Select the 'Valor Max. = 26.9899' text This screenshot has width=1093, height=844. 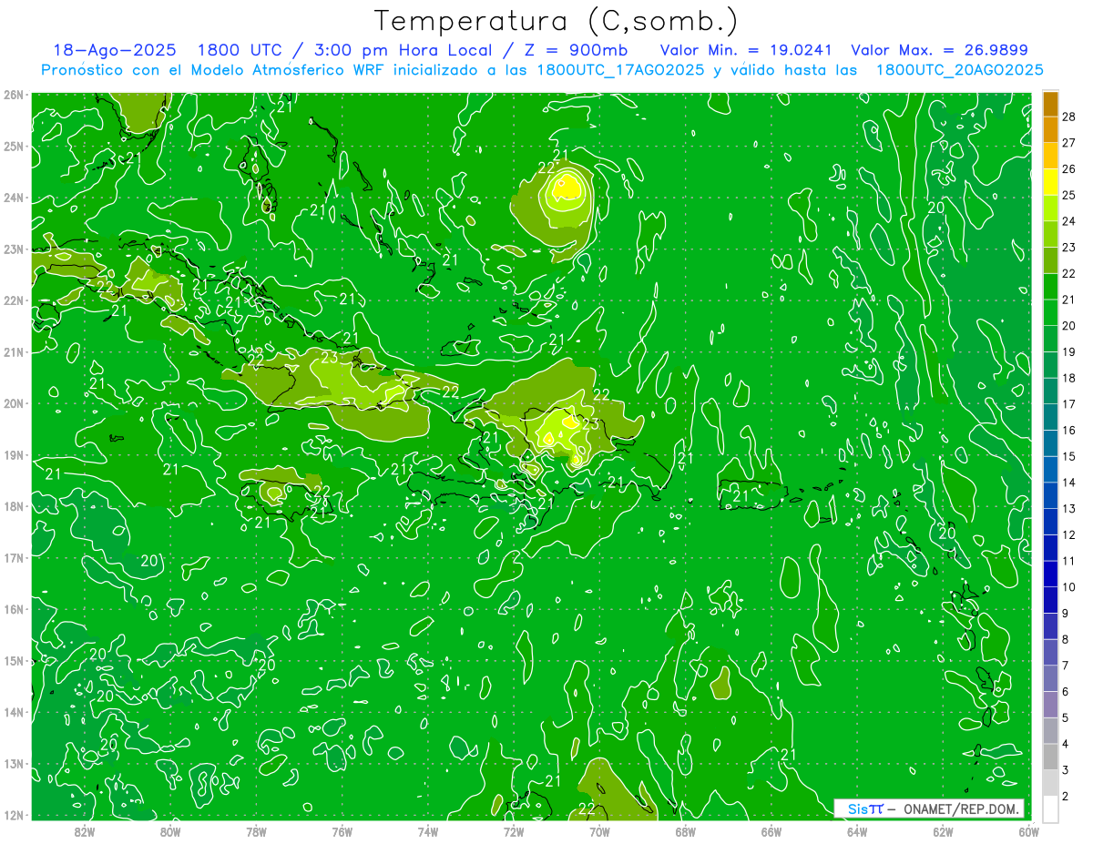click(939, 51)
